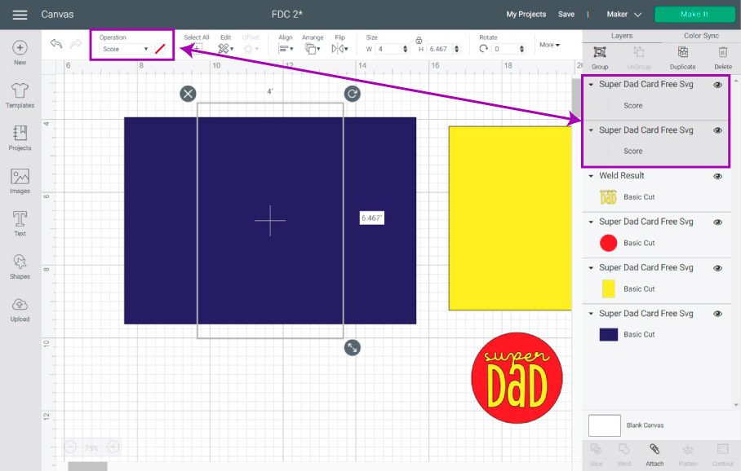Click the green Make It button

[694, 15]
